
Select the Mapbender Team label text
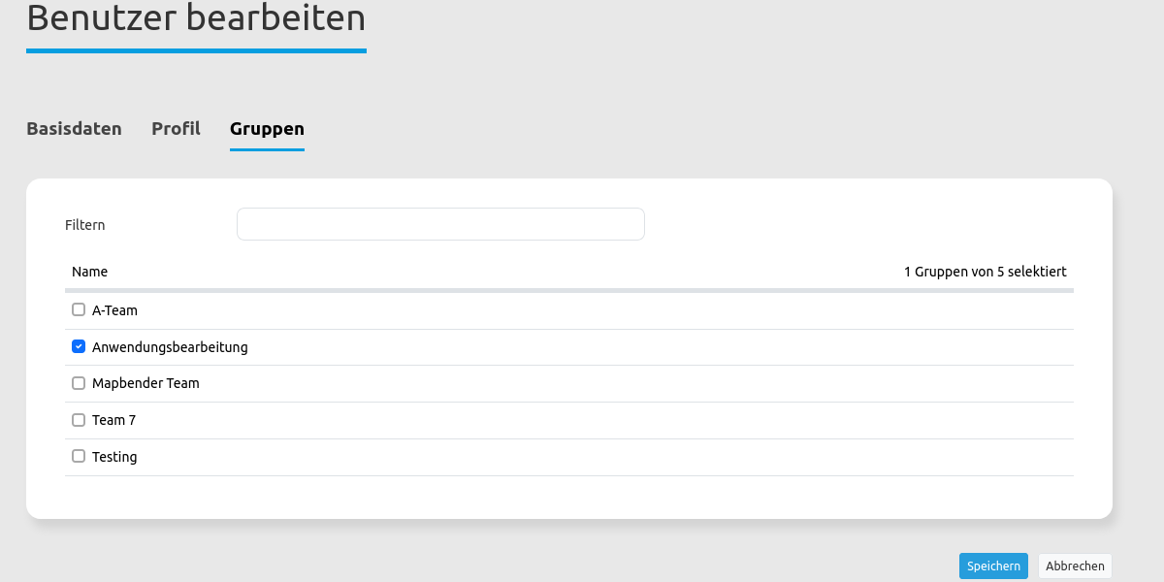point(145,383)
